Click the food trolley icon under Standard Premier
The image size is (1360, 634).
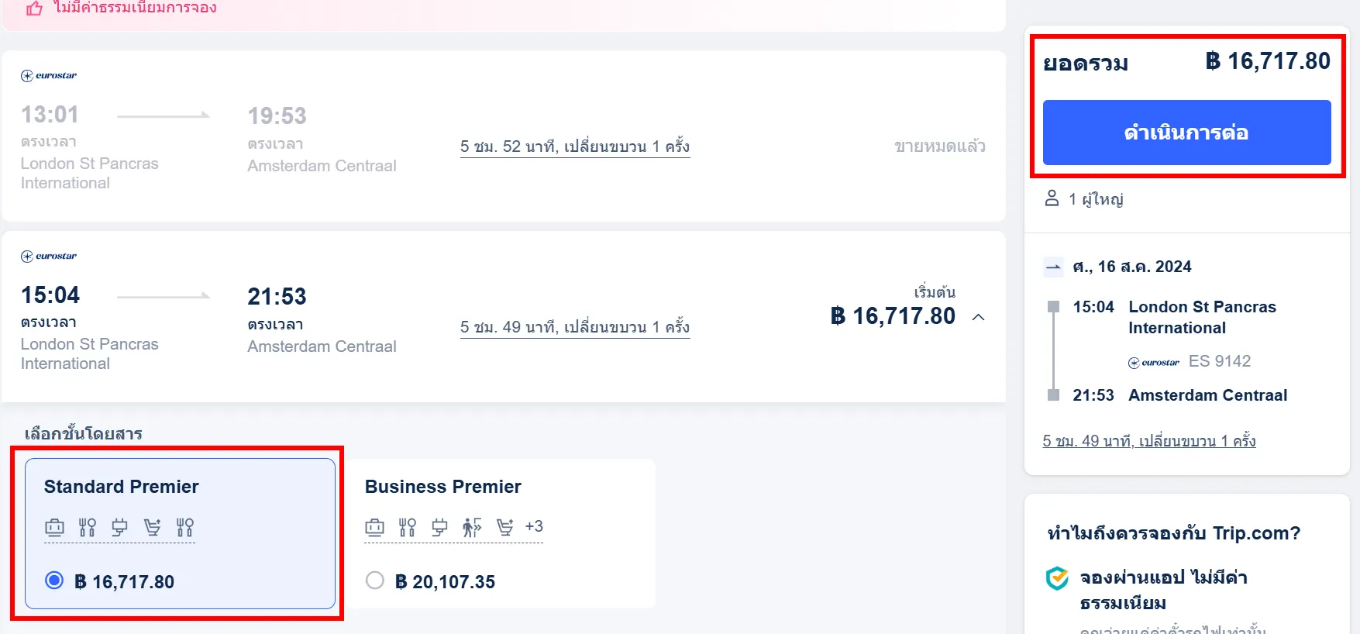click(151, 527)
